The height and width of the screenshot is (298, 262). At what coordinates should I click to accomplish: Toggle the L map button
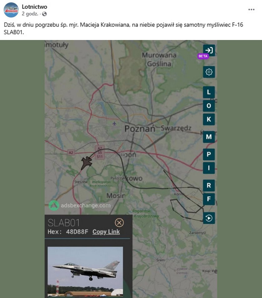click(x=209, y=92)
